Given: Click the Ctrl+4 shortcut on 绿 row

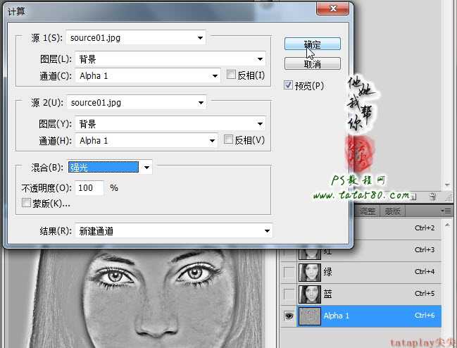Looking at the screenshot, I should tap(425, 272).
